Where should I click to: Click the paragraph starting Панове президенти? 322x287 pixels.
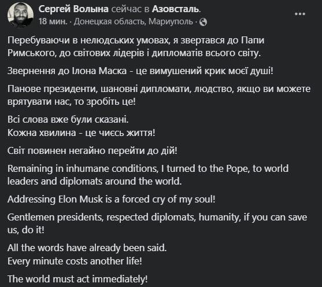(x=159, y=95)
